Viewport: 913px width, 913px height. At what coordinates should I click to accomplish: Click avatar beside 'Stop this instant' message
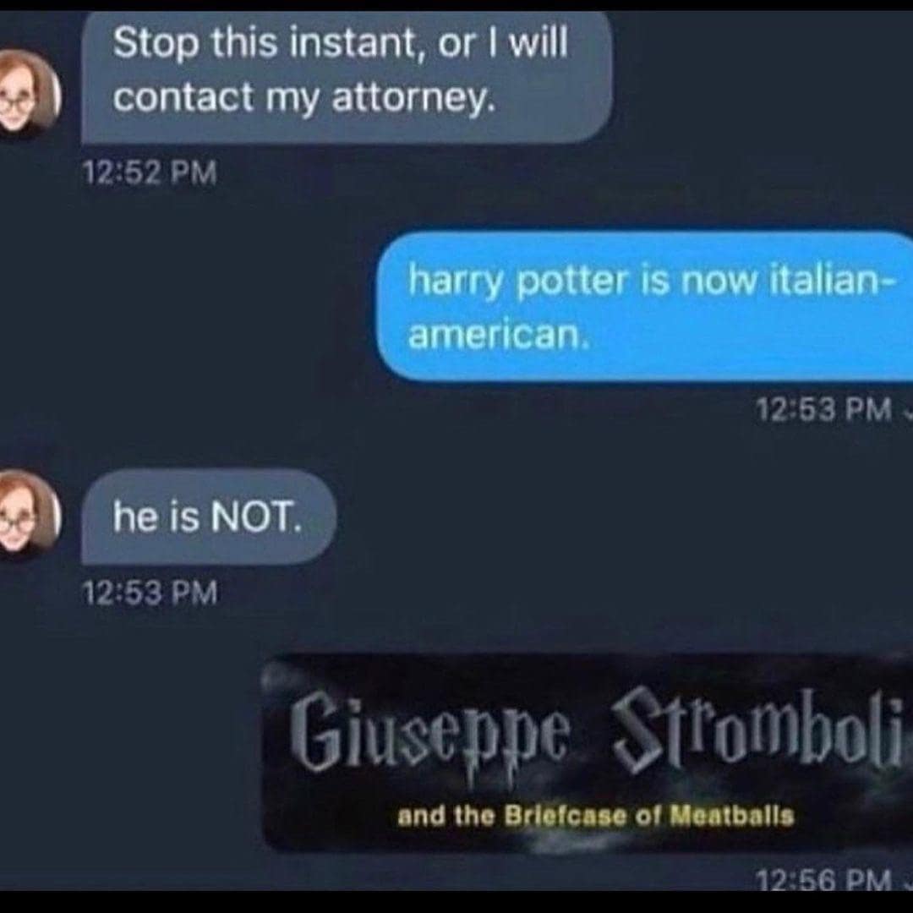coord(28,94)
